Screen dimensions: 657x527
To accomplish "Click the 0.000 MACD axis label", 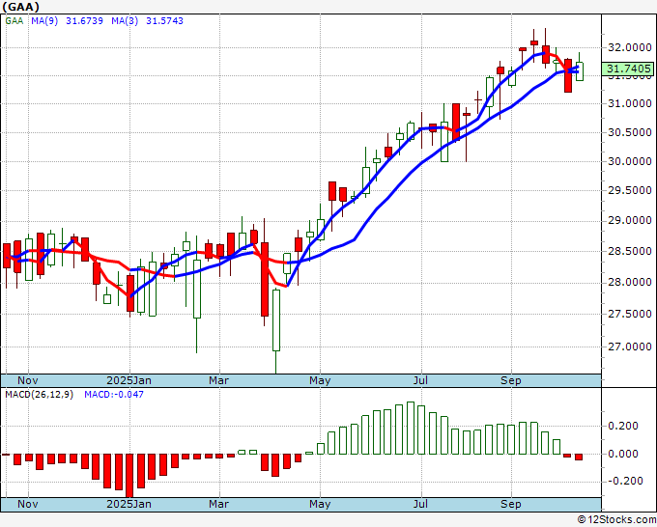I will click(x=623, y=454).
